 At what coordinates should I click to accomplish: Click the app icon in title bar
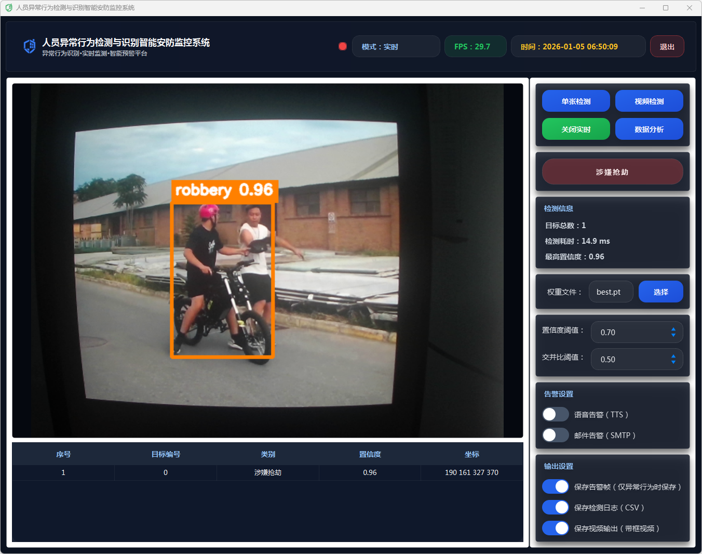pyautogui.click(x=8, y=8)
